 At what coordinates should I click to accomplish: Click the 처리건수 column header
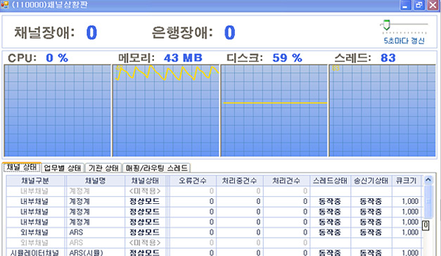286,181
